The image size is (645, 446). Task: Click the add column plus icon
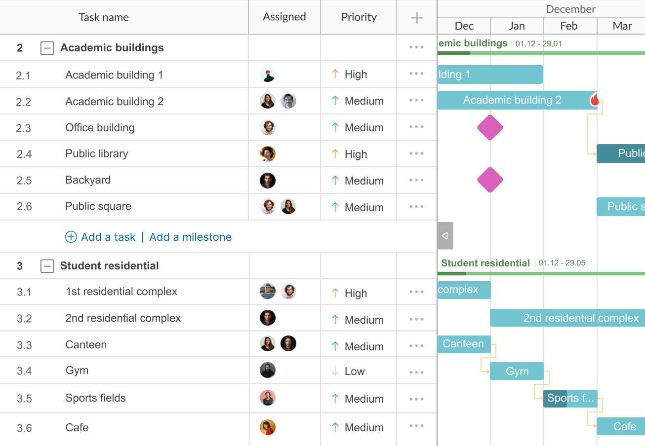pos(417,18)
